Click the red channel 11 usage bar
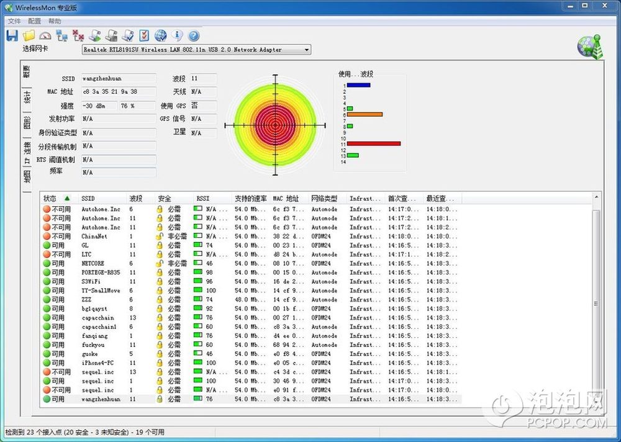621x442 pixels. (x=374, y=144)
